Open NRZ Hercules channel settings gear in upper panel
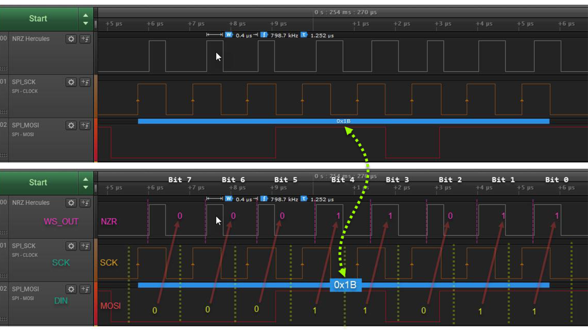The width and height of the screenshot is (588, 331). click(x=71, y=39)
